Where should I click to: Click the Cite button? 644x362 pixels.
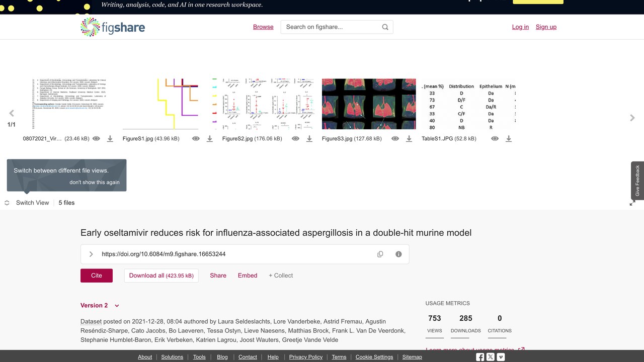pyautogui.click(x=97, y=276)
